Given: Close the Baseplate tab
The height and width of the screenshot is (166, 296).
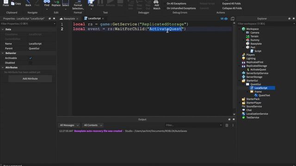Looking at the screenshot, I should (77, 18).
